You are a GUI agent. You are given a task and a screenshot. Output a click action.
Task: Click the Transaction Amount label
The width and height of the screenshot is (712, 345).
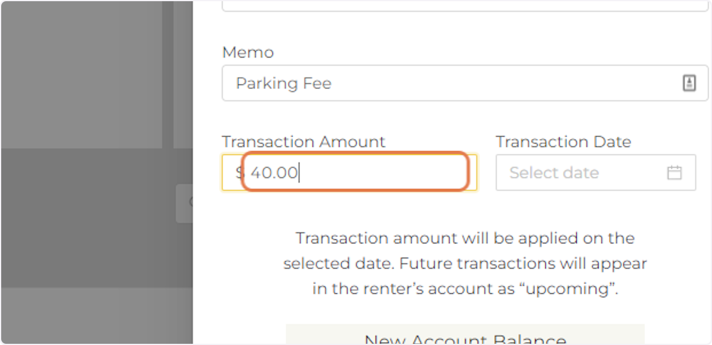[x=303, y=141]
